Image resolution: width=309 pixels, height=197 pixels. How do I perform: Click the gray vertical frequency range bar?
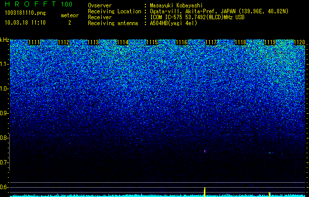tap(9, 152)
